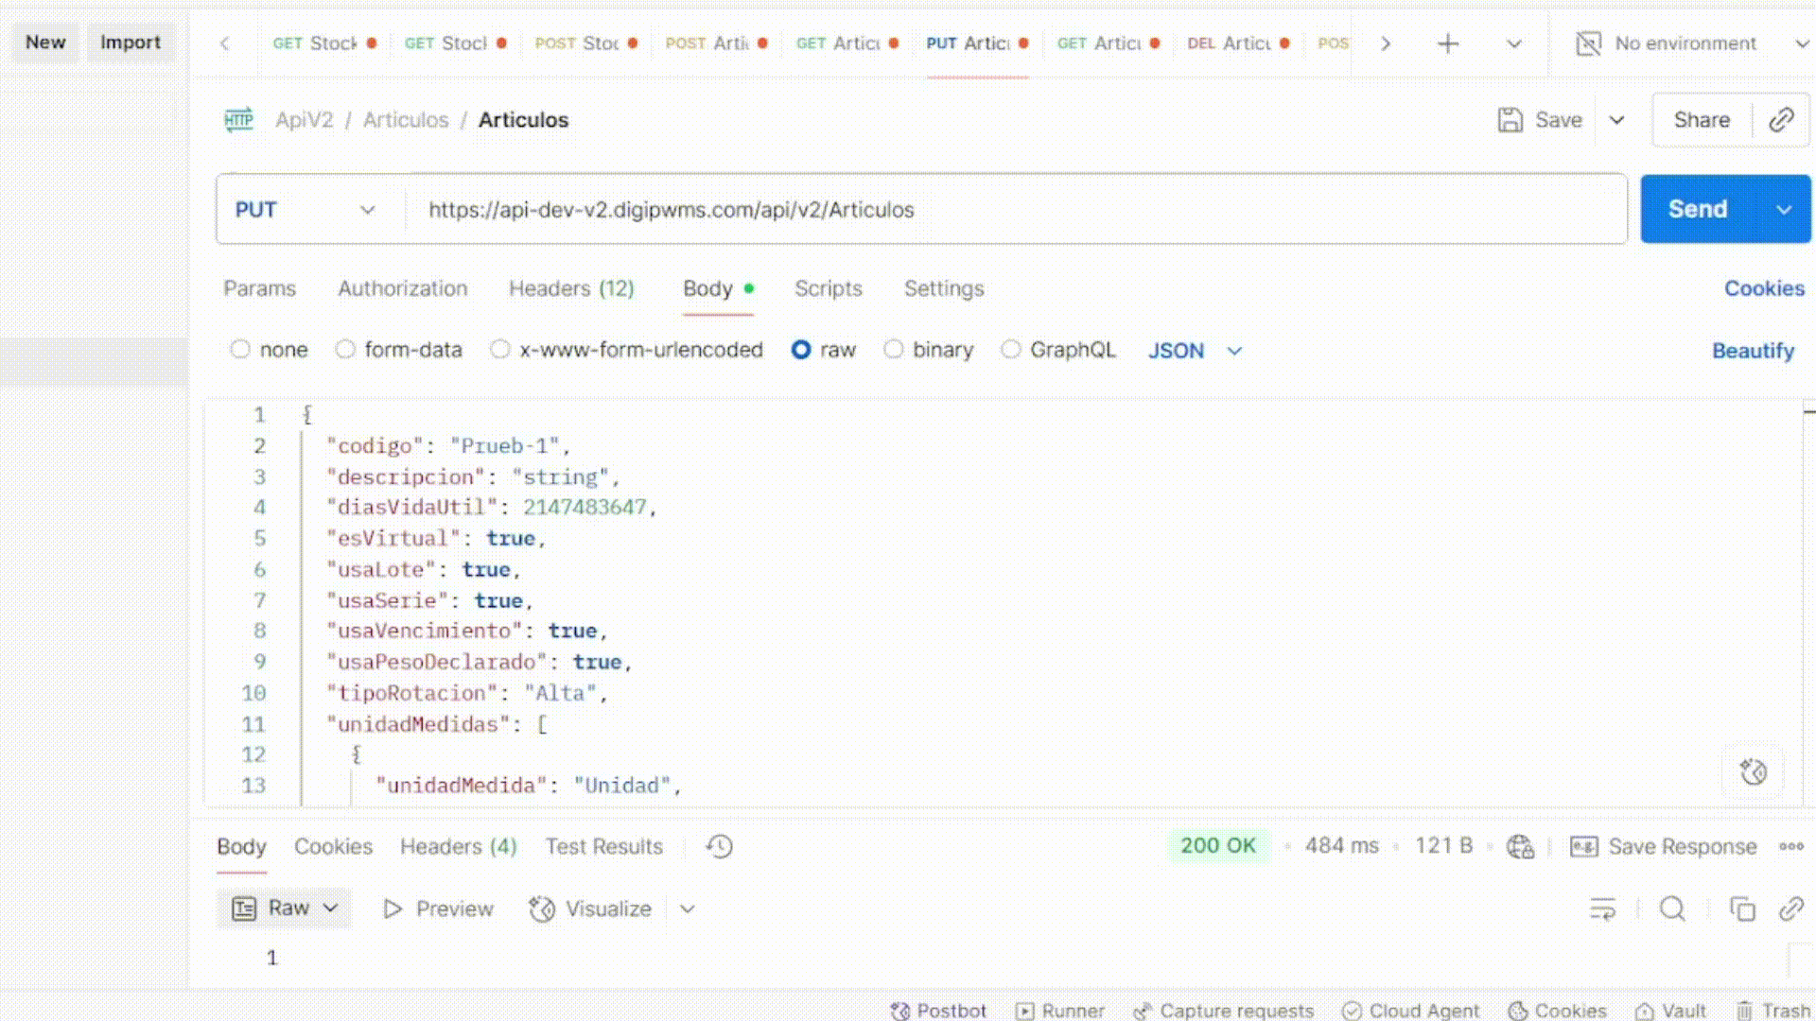This screenshot has height=1021, width=1816.
Task: Copy response body with the copy icon
Action: coord(1742,909)
